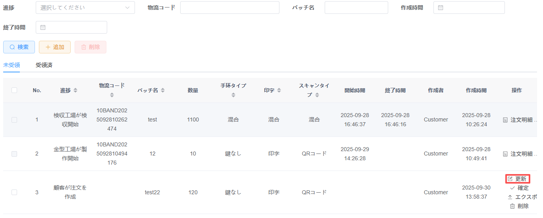Screen dimensions: 543x218
Task: Select the checkbox for row 3 test22
Action: pyautogui.click(x=14, y=192)
